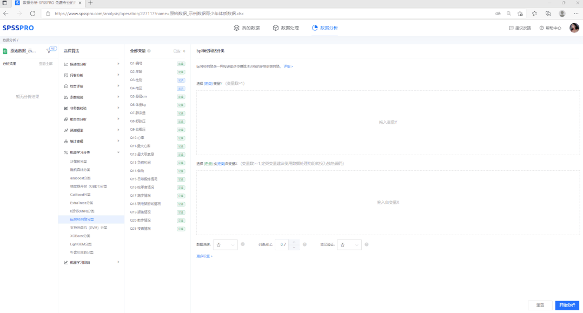Click 查看全部 in analysis results panel
The image size is (583, 313).
tap(46, 64)
